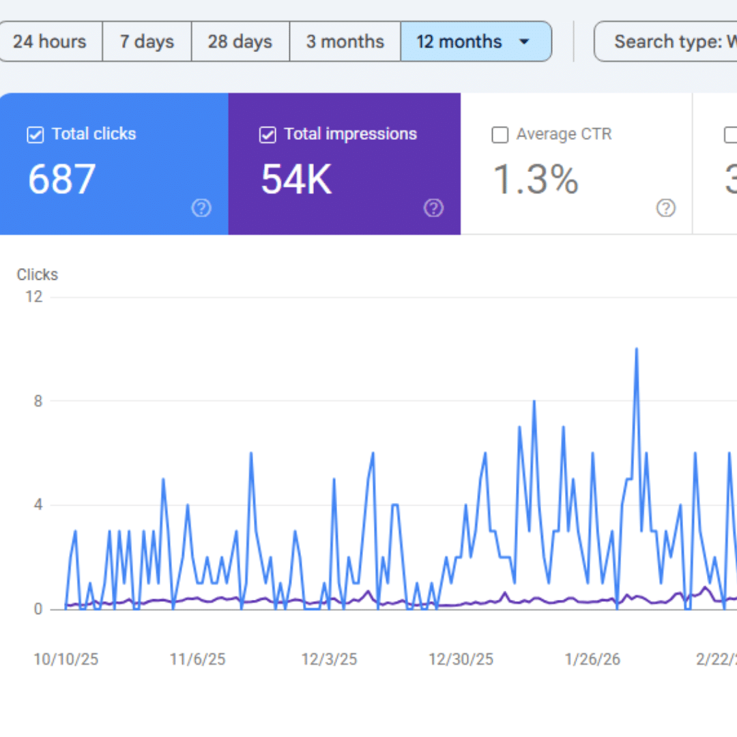Choose the 3 months range
This screenshot has width=737, height=737.
point(345,42)
